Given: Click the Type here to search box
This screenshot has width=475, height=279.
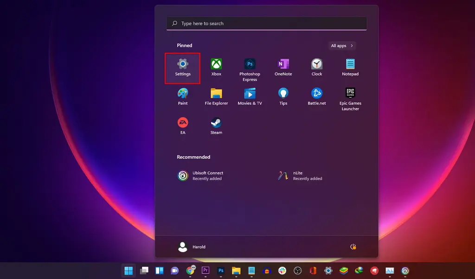Looking at the screenshot, I should [x=267, y=23].
